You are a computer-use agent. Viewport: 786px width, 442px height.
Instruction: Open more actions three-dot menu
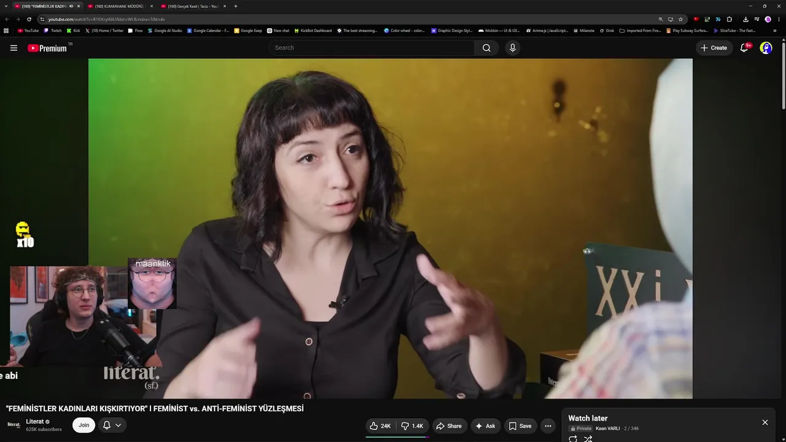coord(548,426)
